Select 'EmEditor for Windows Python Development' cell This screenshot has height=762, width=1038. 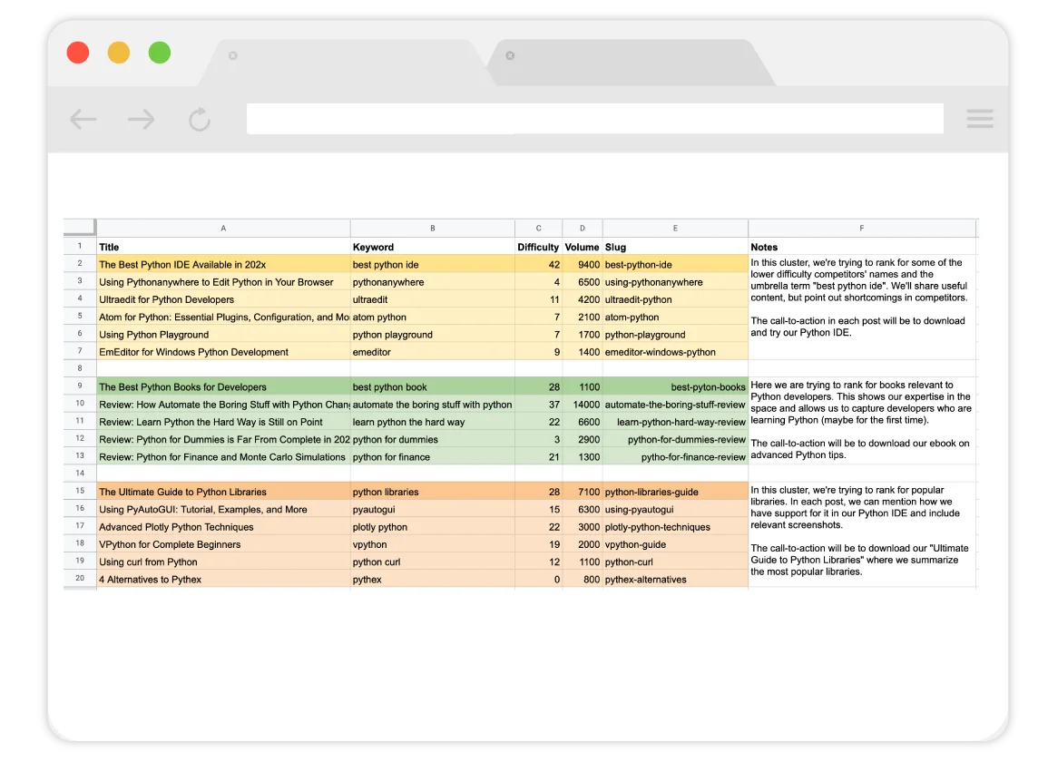point(224,352)
